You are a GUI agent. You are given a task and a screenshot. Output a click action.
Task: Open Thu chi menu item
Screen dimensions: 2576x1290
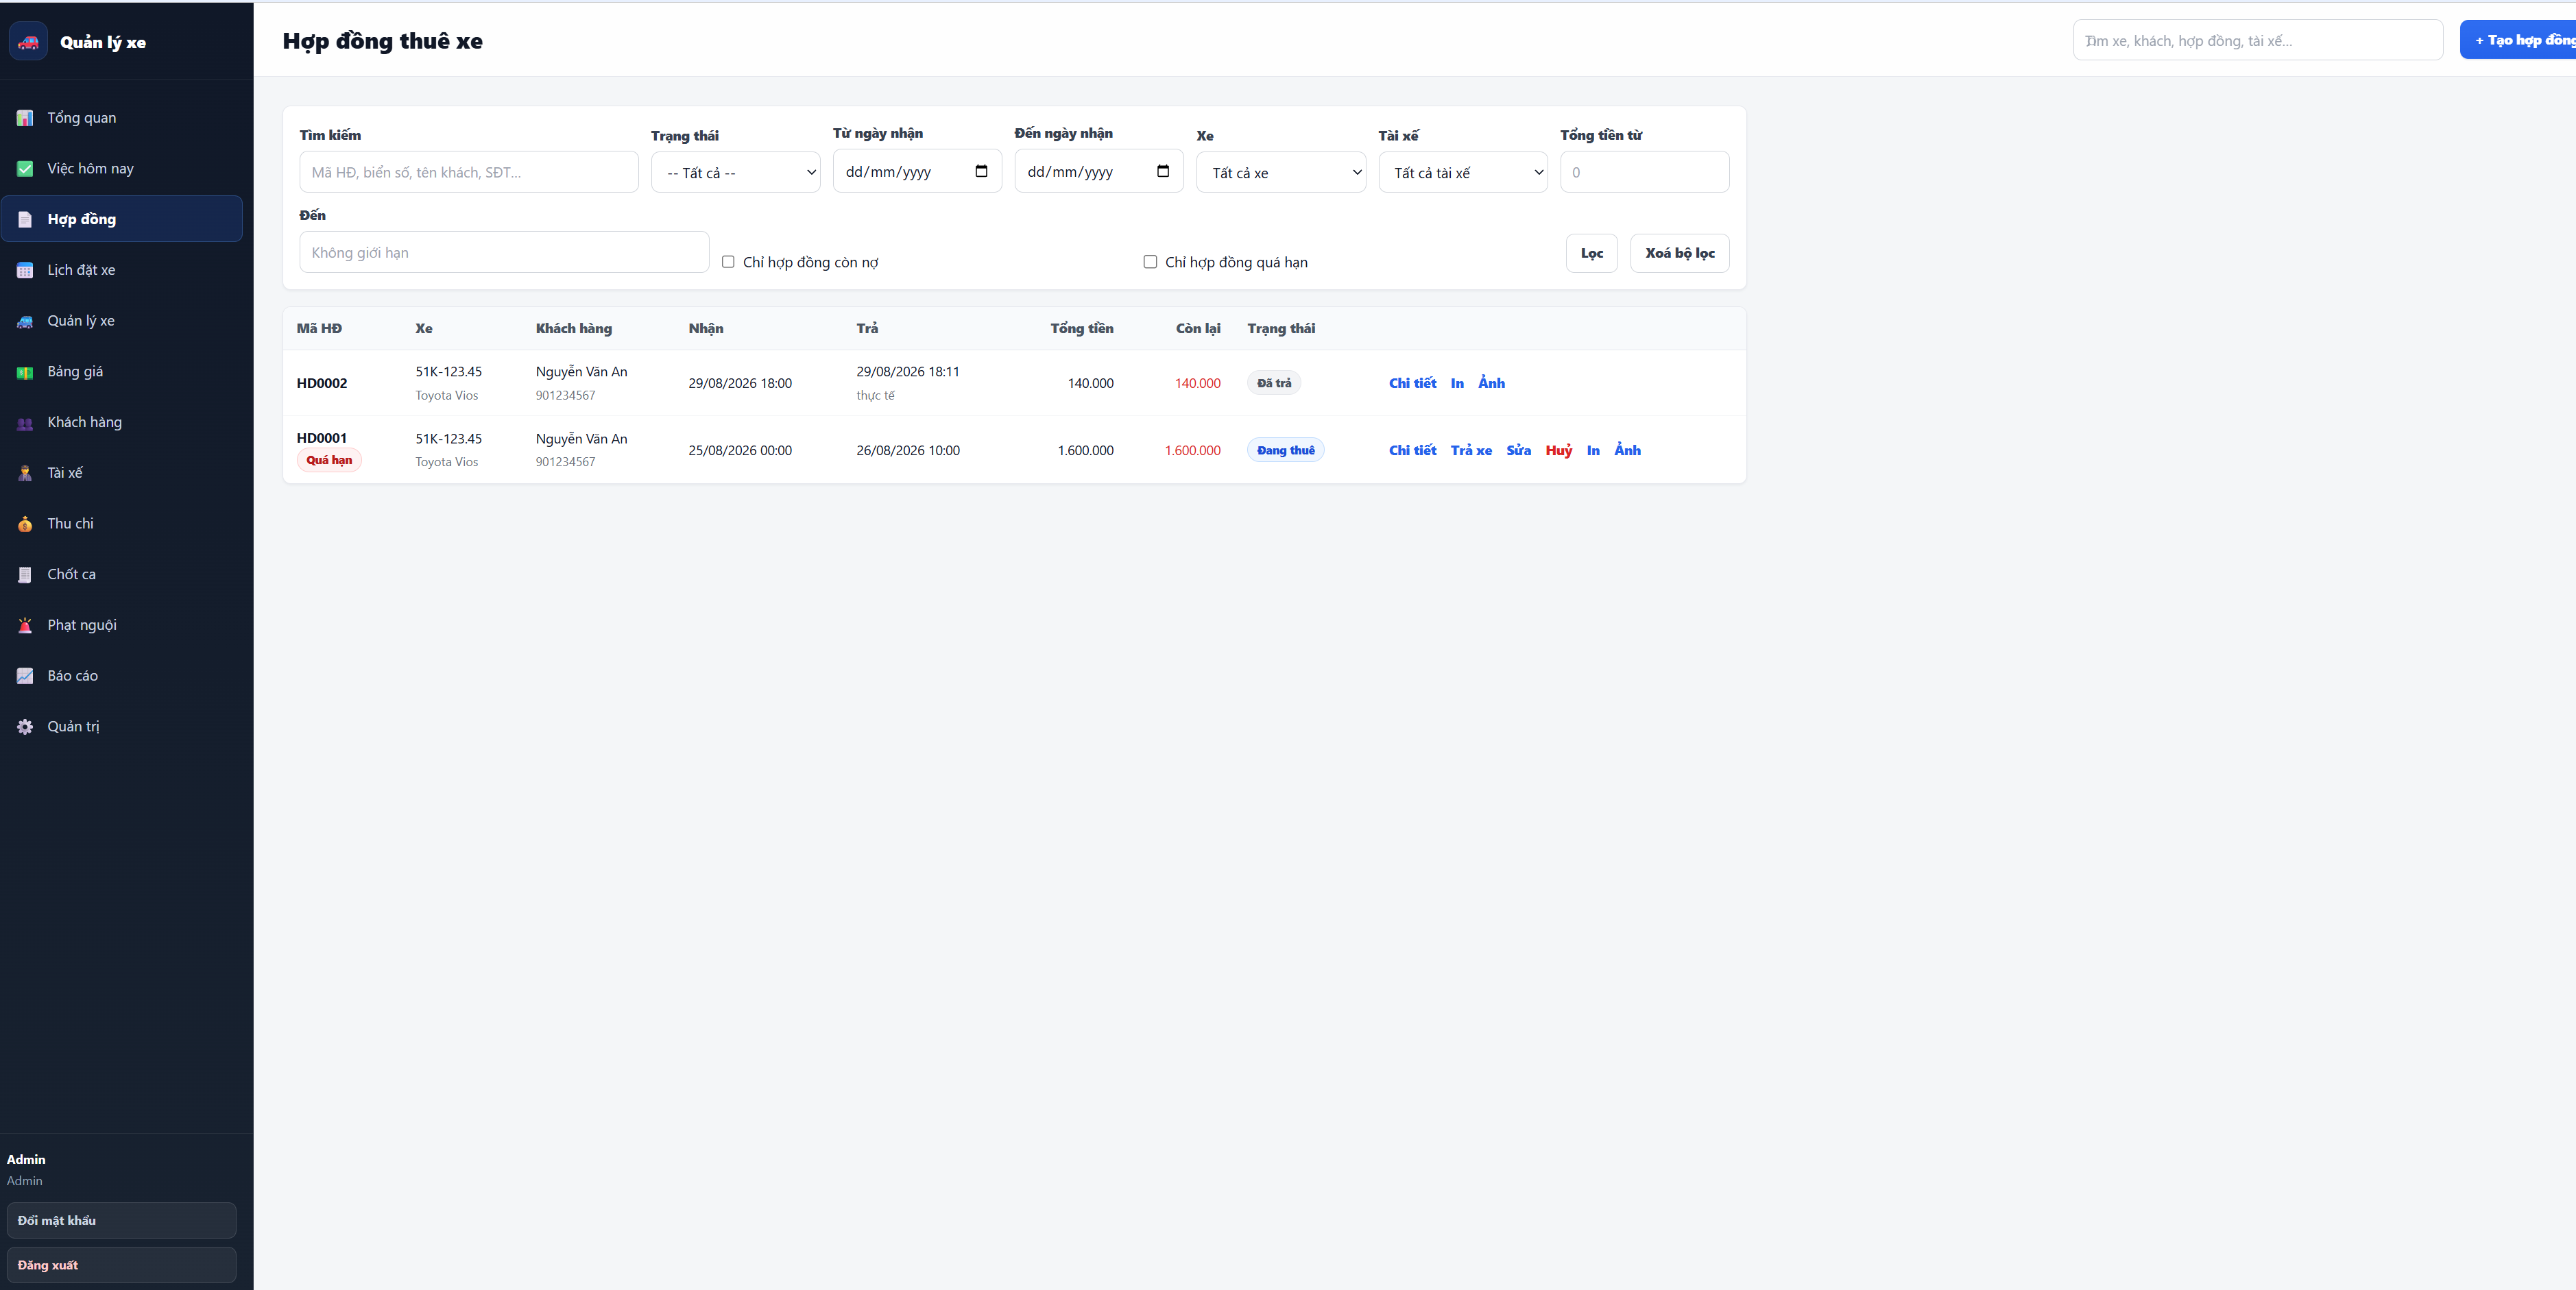[x=122, y=524]
